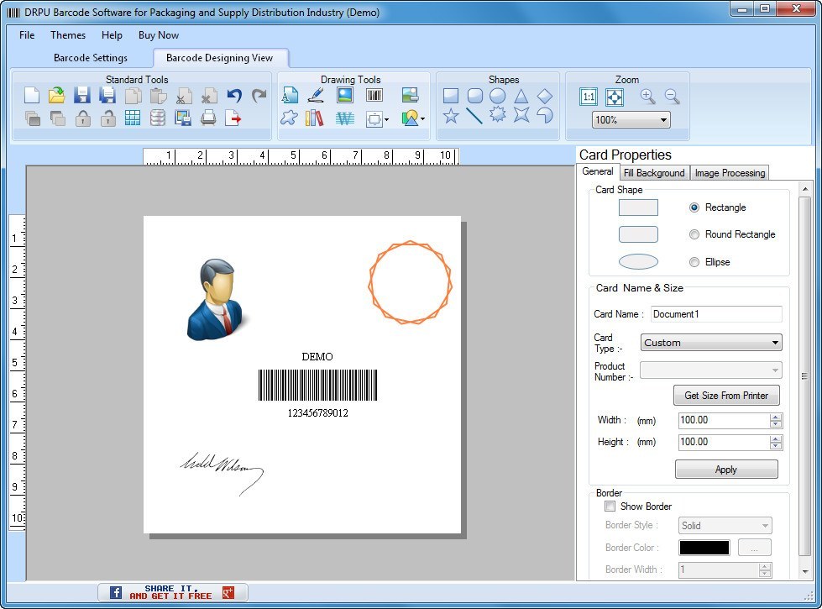Toggle the grid icon in Standard Tools
Viewport: 822px width, 609px height.
tap(133, 118)
